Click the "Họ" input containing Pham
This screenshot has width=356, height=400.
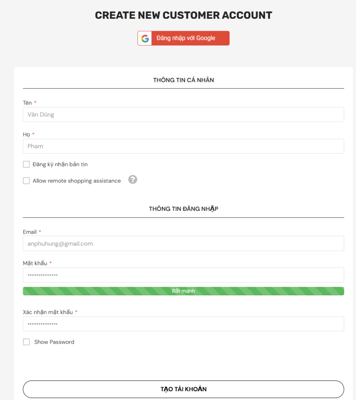click(183, 146)
